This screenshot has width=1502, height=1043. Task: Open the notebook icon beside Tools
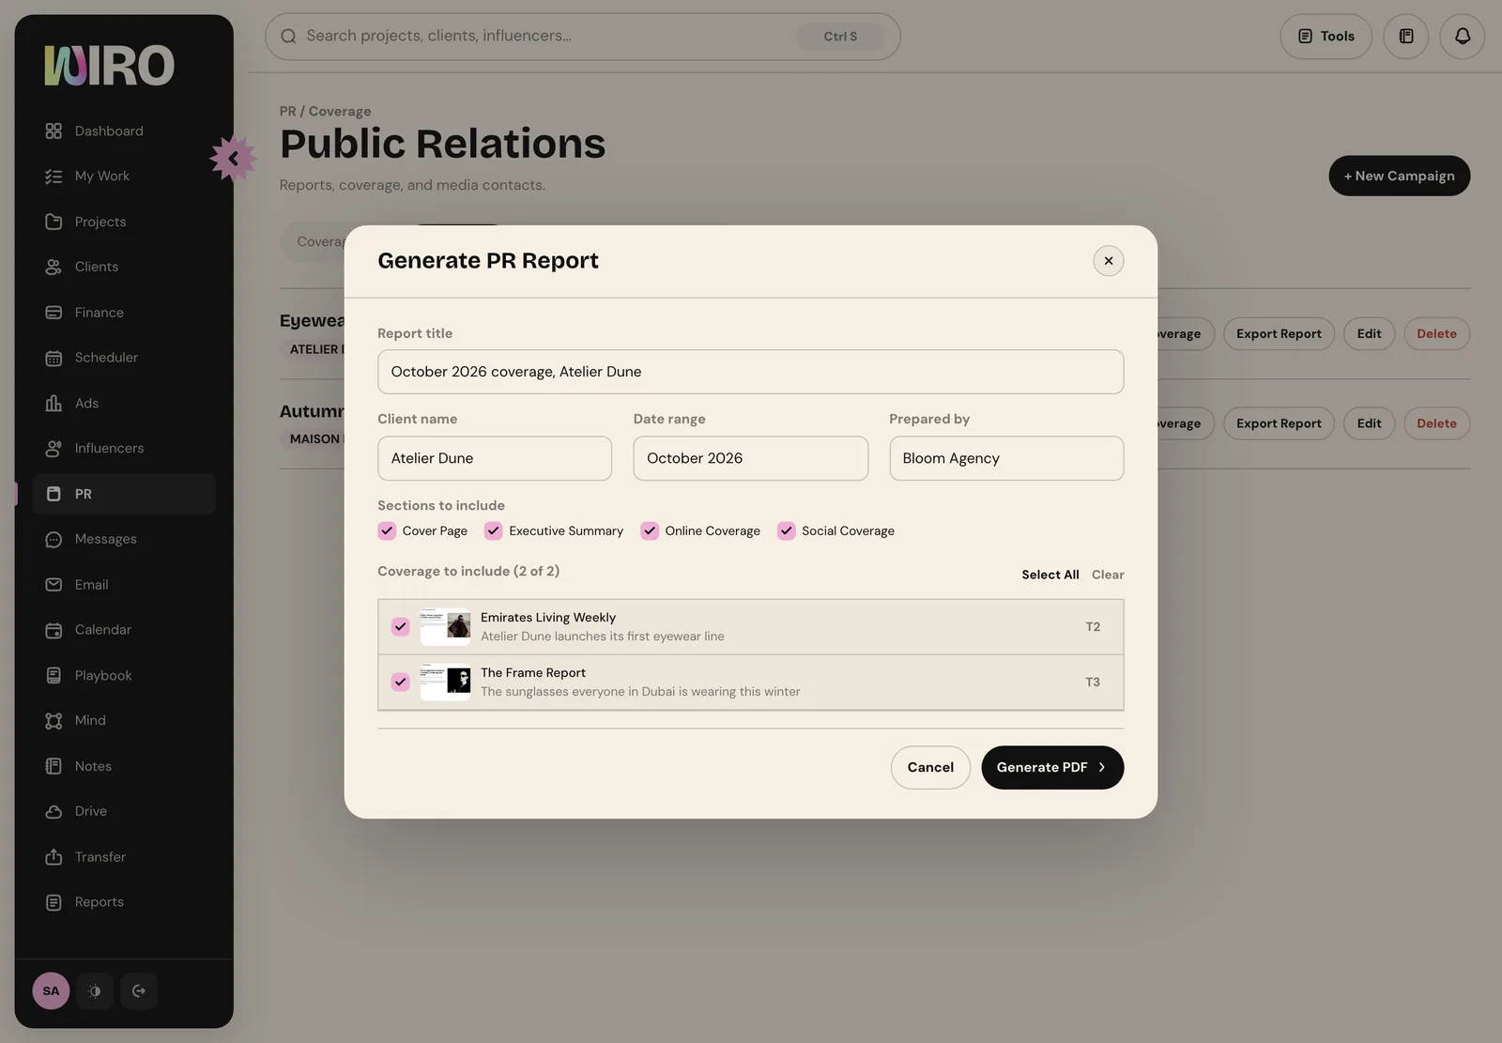[1405, 37]
